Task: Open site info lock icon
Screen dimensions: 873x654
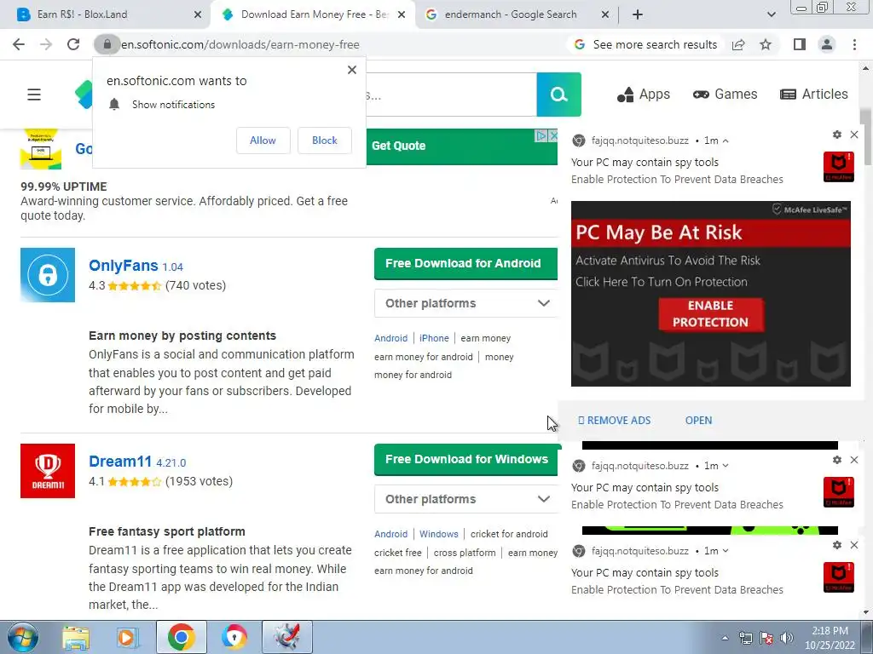Action: [107, 44]
